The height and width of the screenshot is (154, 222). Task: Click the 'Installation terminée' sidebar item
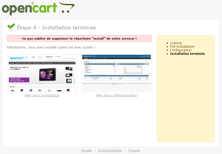[x=187, y=54]
